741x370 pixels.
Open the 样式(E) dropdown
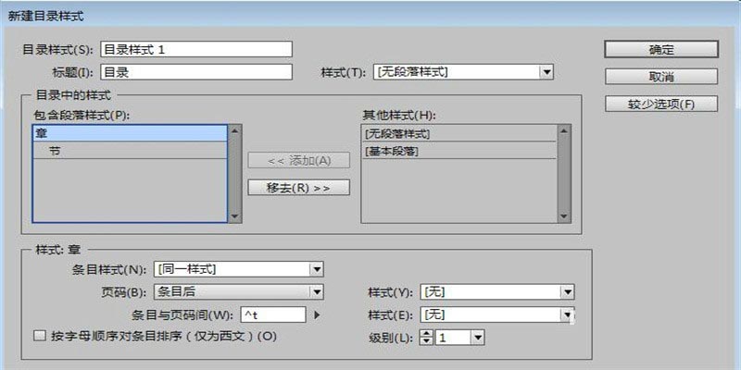pos(497,314)
